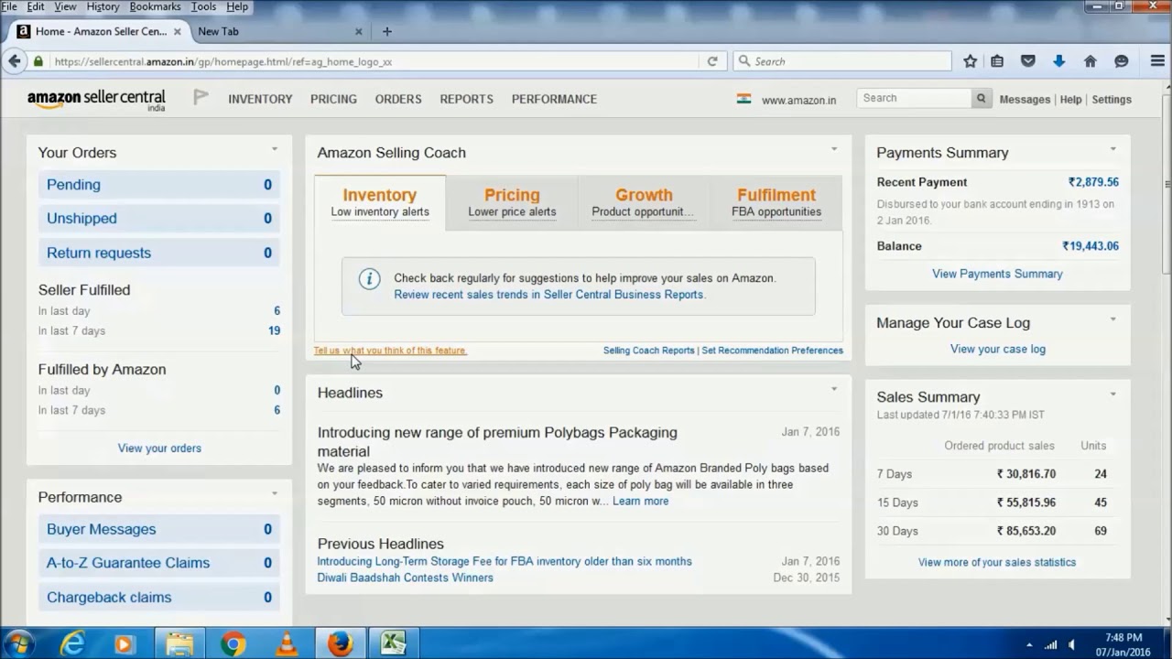Open the INVENTORY navigation menu

coord(260,99)
